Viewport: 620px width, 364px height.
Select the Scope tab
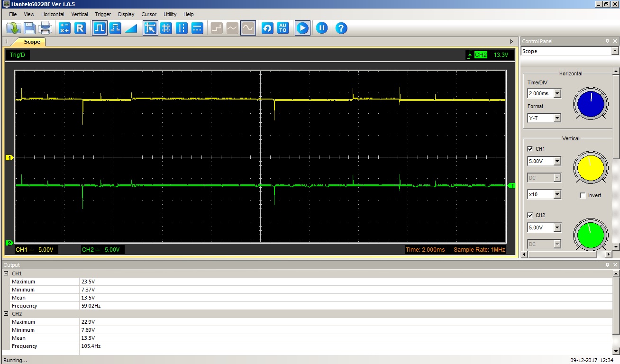(x=32, y=42)
